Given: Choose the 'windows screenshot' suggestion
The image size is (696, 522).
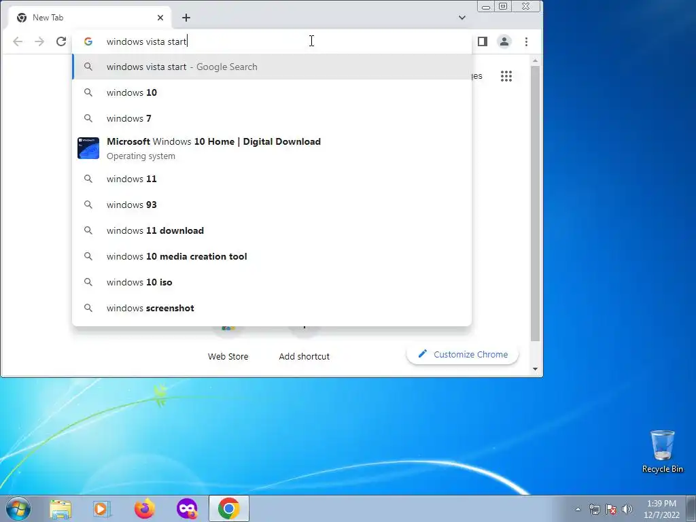Looking at the screenshot, I should pyautogui.click(x=272, y=308).
